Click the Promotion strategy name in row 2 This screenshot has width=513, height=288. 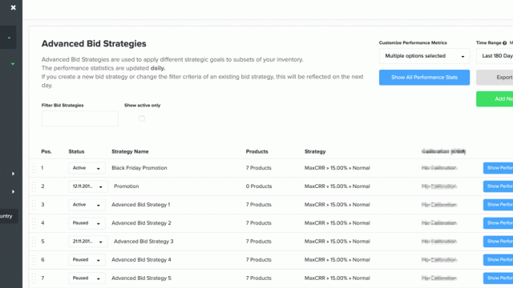click(x=127, y=186)
